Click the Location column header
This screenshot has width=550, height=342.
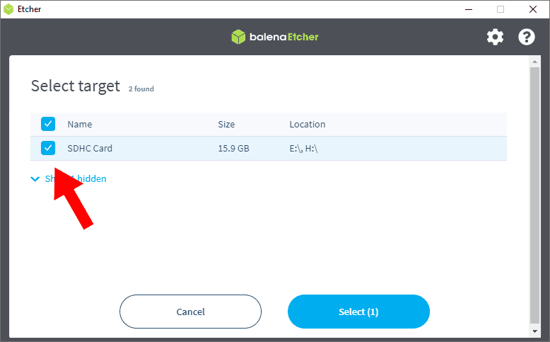click(x=308, y=125)
